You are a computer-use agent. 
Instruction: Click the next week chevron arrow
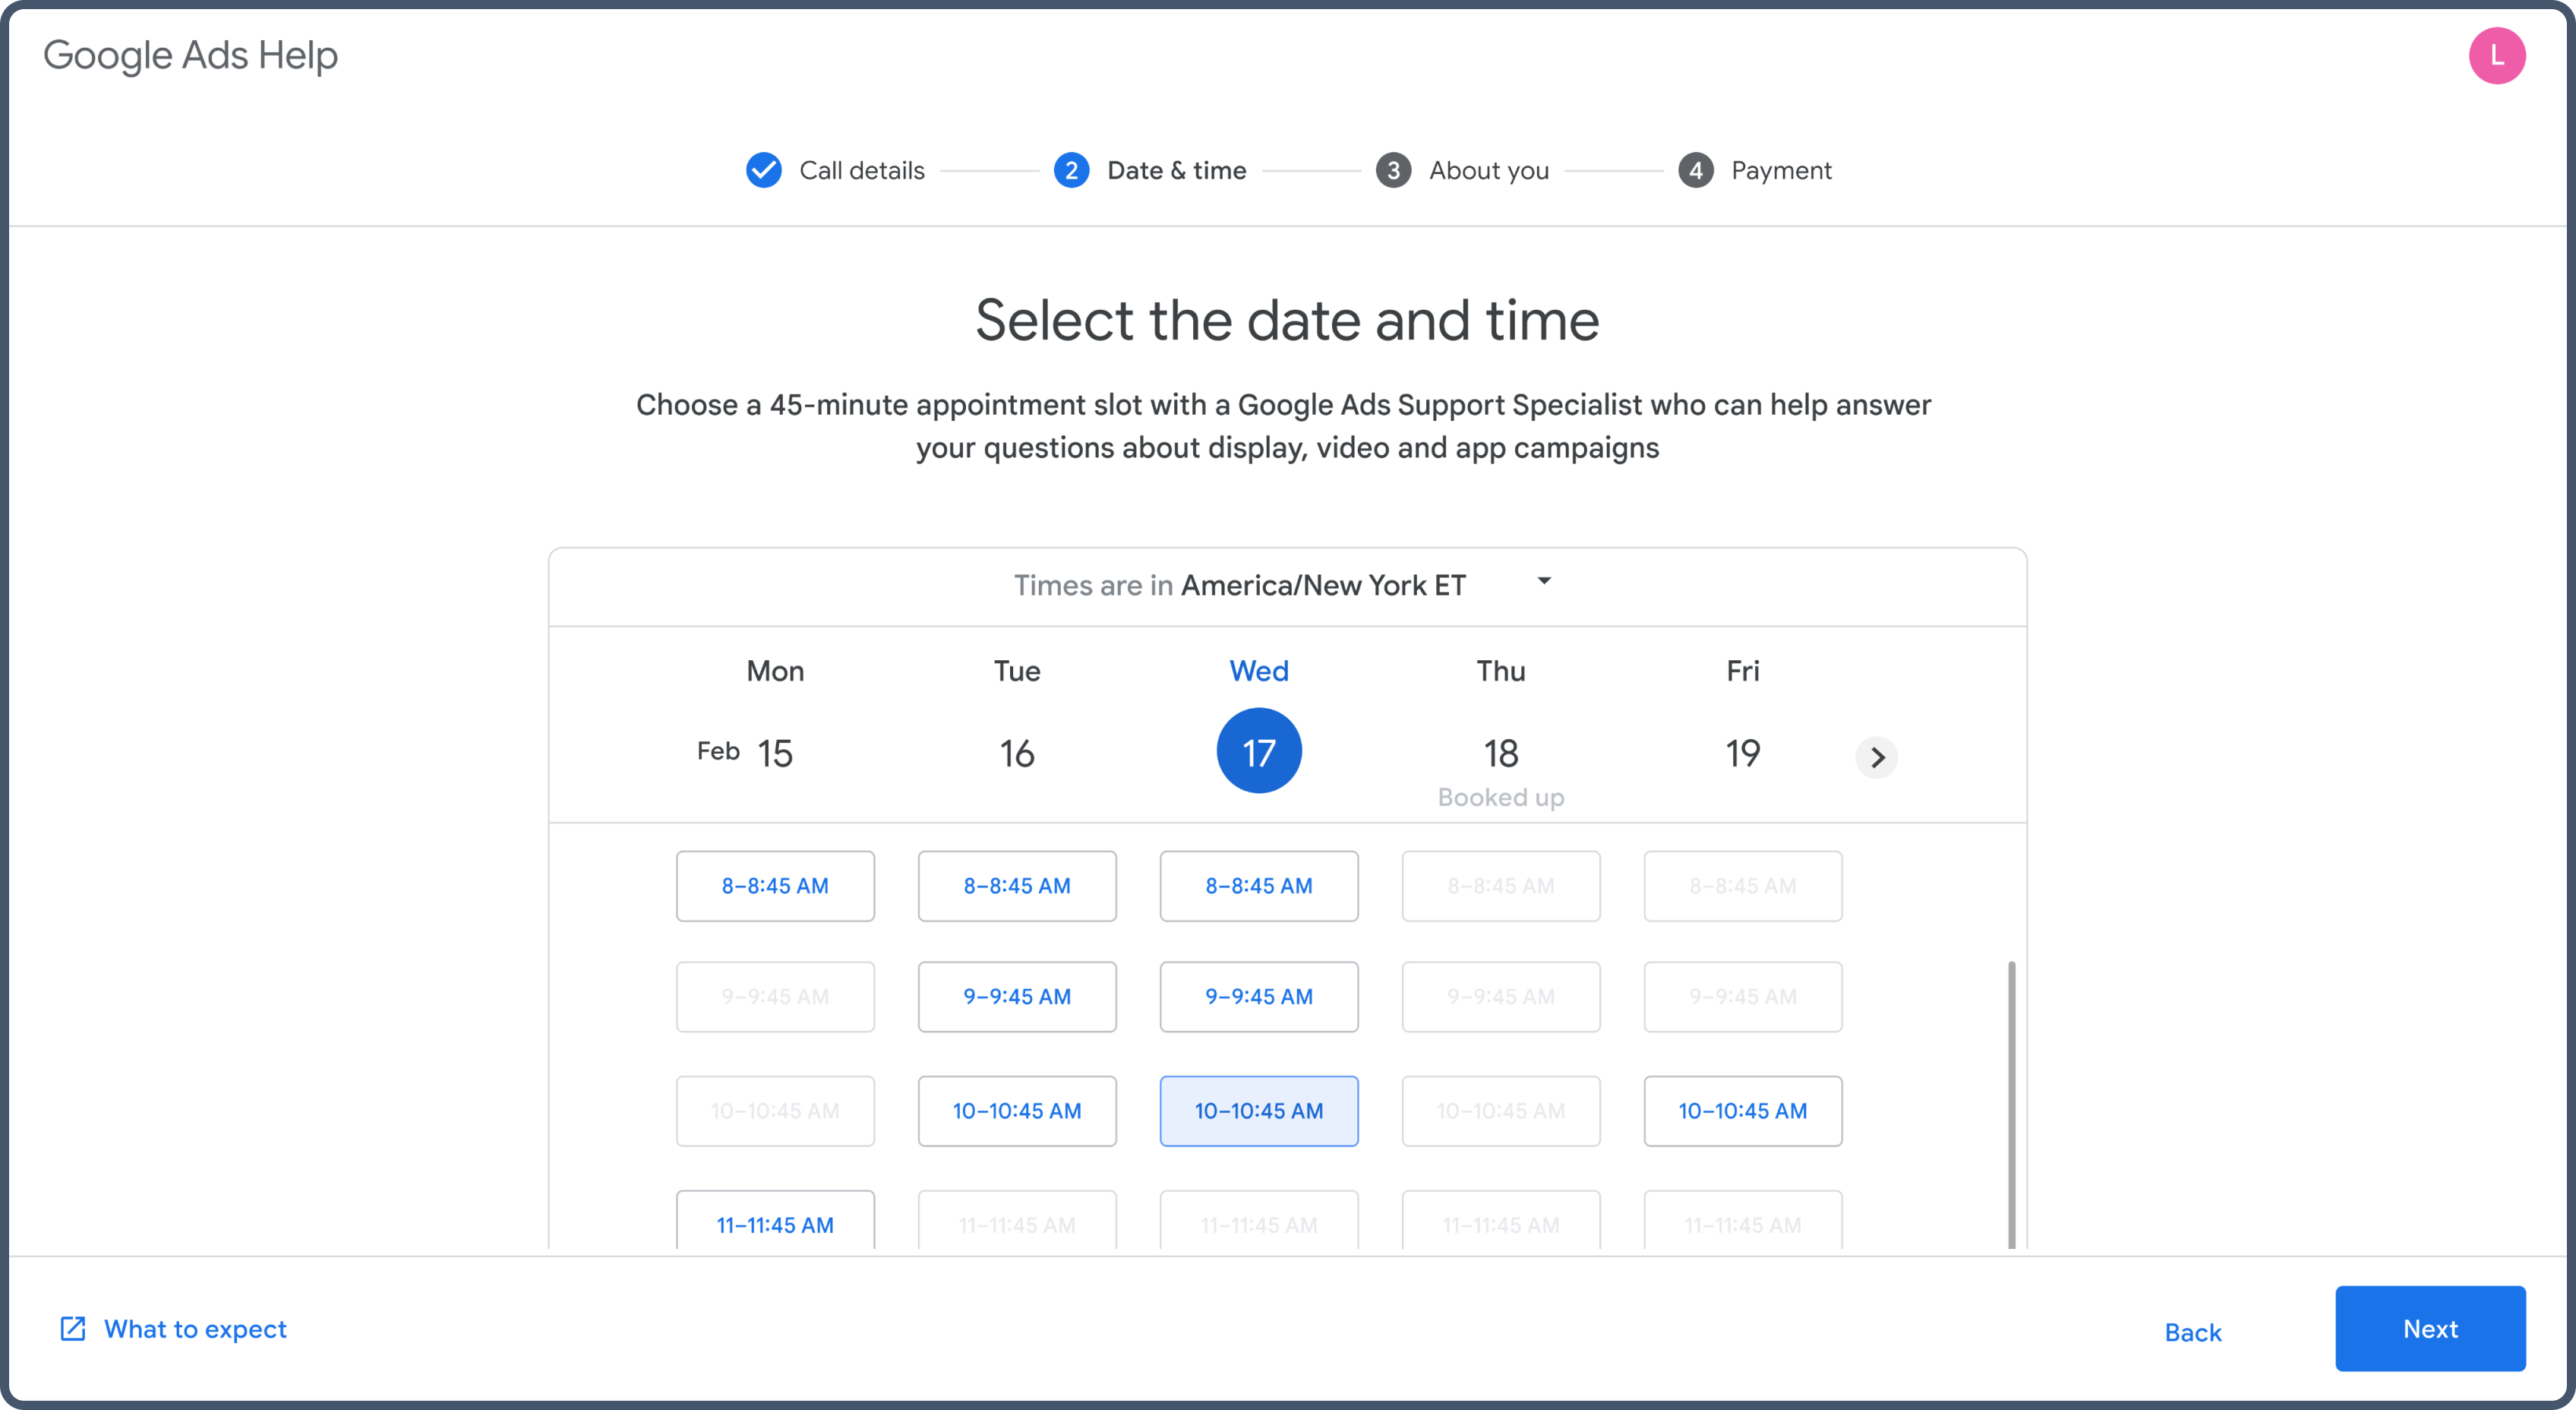pos(1876,757)
